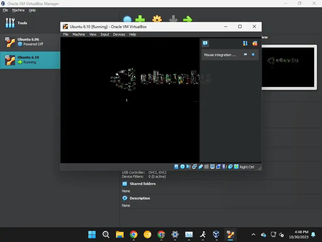The image size is (322, 242).
Task: Click the delete all notifications icon
Action: (255, 43)
